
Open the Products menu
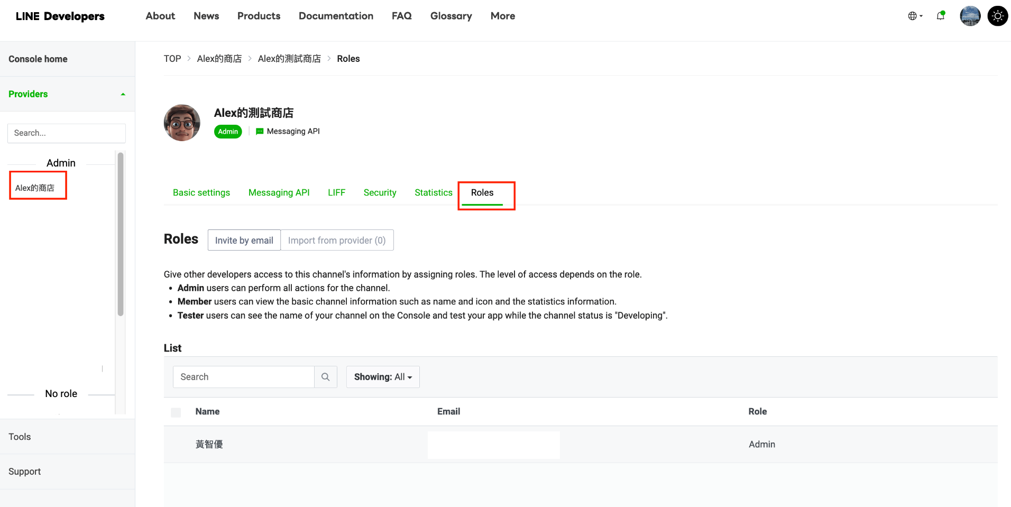[259, 16]
